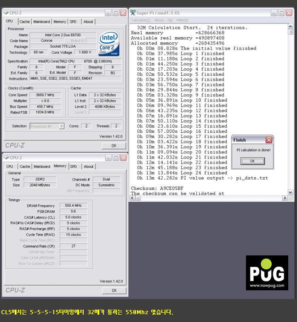Click the Super PI title bar icon

pyautogui.click(x=133, y=13)
